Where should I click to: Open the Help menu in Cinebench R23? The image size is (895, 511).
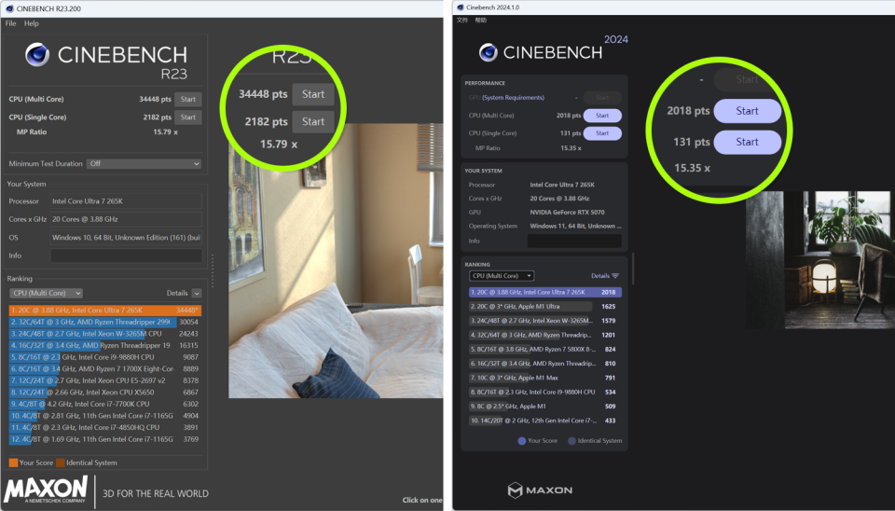[x=32, y=23]
